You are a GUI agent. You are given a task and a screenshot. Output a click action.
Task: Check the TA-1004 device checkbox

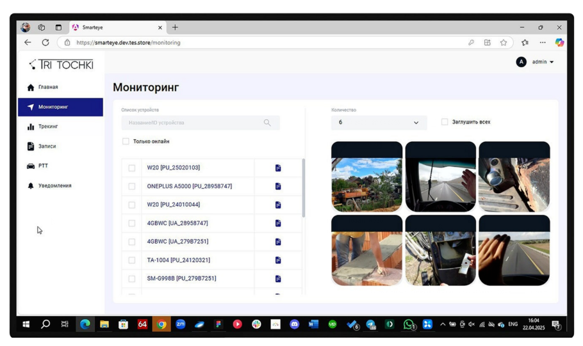131,260
